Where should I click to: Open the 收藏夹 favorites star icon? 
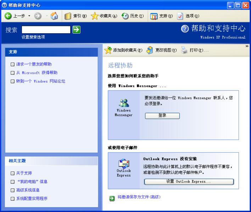coord(95,16)
